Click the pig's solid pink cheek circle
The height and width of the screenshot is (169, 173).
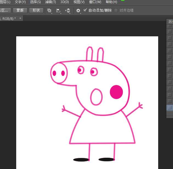tap(116, 92)
